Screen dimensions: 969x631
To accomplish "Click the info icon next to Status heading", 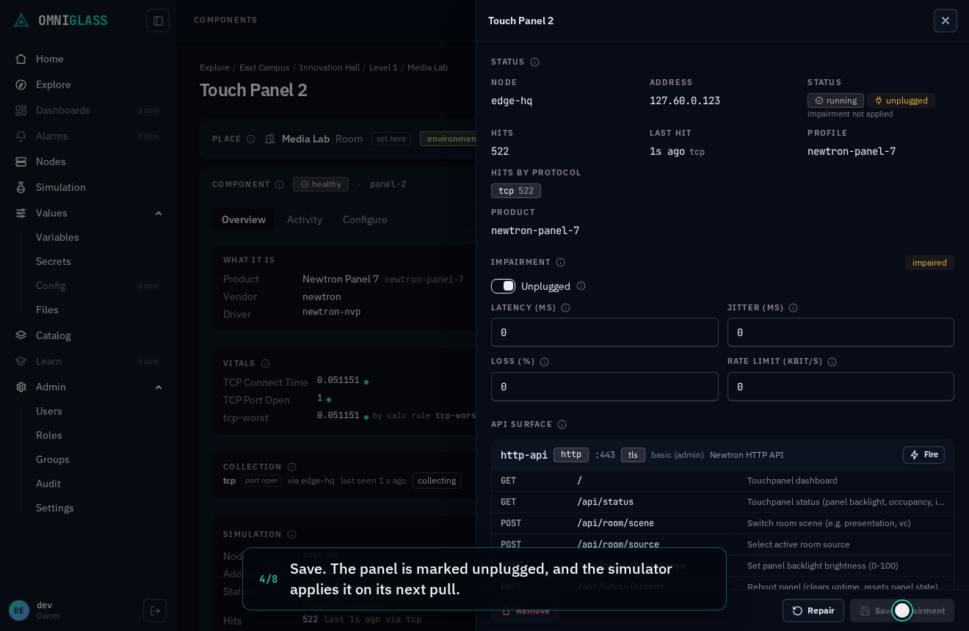I will tap(534, 62).
